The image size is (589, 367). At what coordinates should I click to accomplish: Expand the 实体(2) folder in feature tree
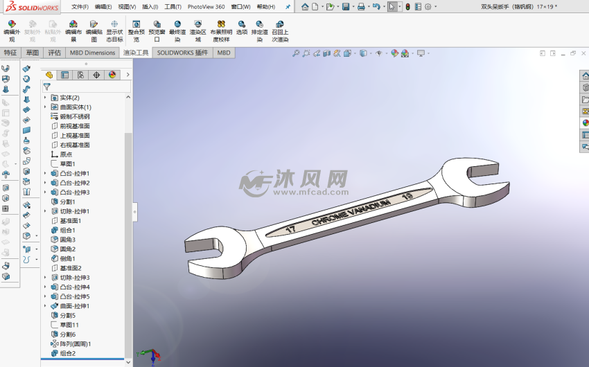[x=46, y=98]
